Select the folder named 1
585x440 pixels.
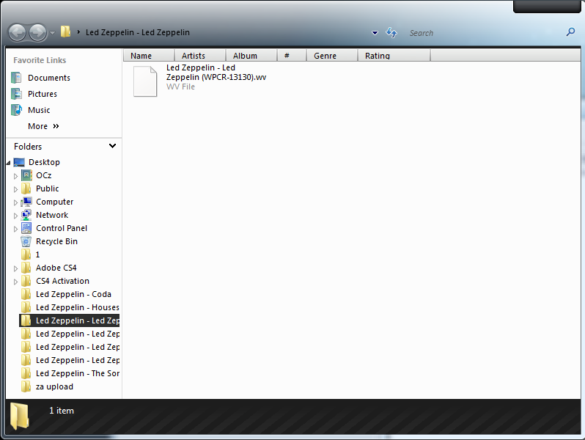tap(37, 254)
